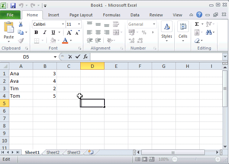Select the Format Painter brush
Image resolution: width=229 pixels, height=164 pixels.
pos(21,41)
